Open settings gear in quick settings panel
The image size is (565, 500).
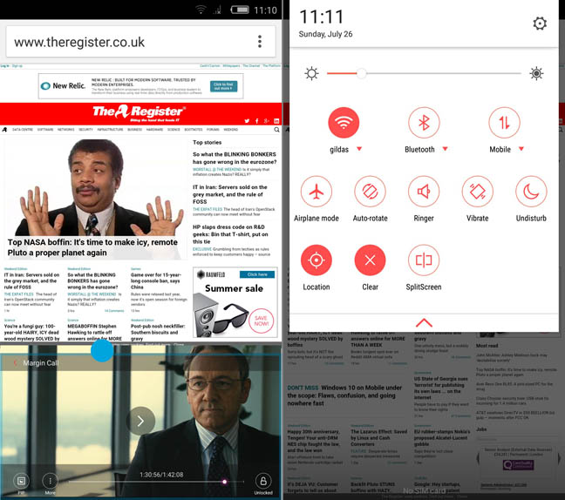[x=540, y=24]
